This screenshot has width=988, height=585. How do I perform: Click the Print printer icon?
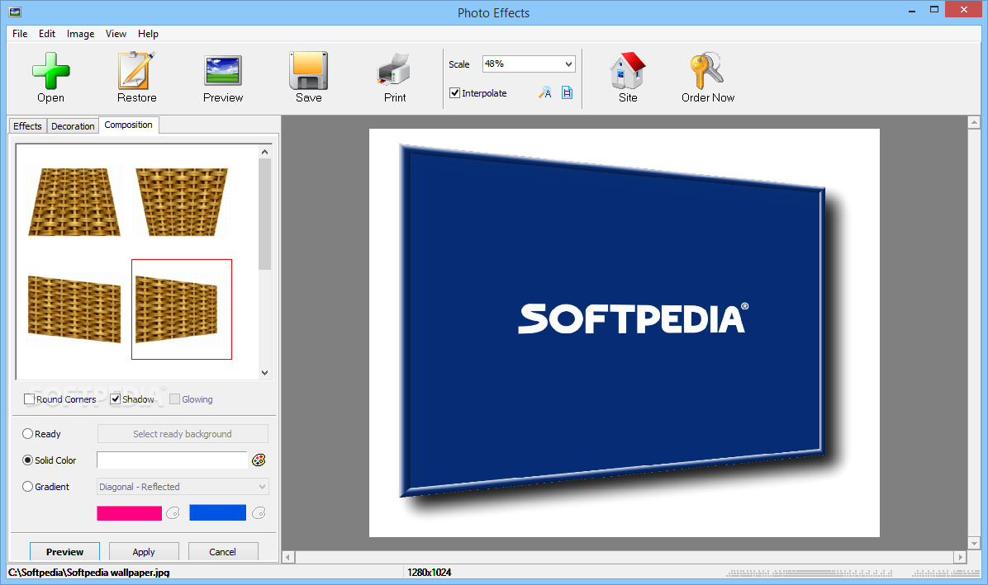coord(394,70)
